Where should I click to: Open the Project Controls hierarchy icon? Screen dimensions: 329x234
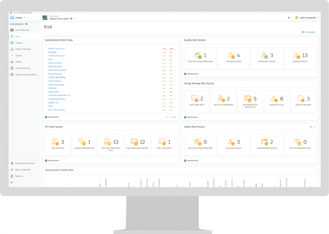(12, 49)
